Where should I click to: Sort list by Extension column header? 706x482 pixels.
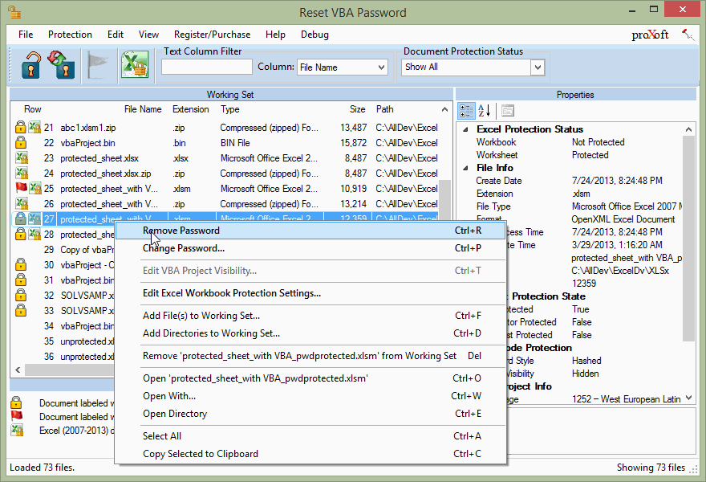click(191, 109)
